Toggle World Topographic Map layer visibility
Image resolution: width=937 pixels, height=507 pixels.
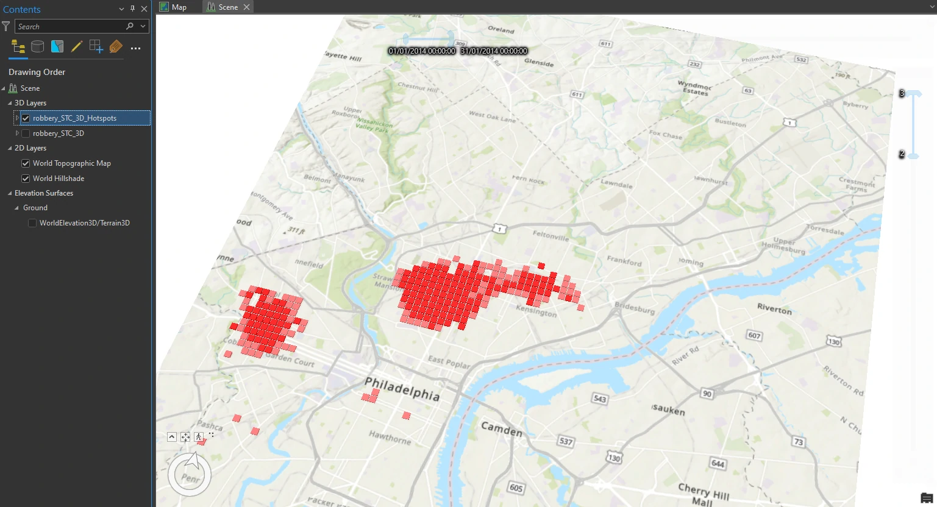[26, 163]
